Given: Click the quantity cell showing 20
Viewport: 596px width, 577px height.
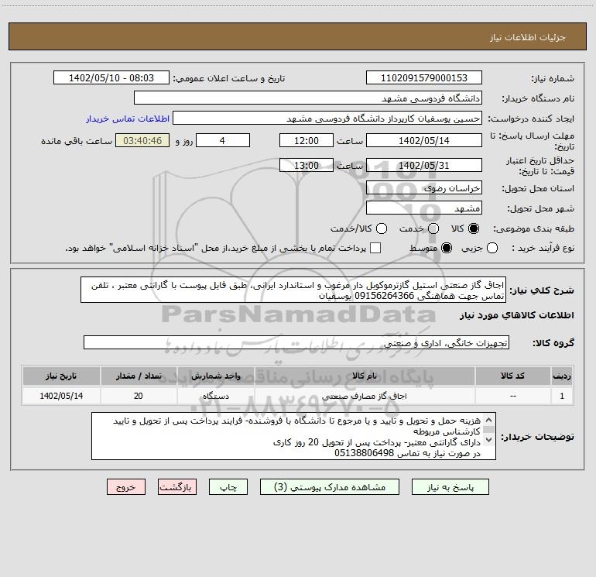Looking at the screenshot, I should coord(139,396).
